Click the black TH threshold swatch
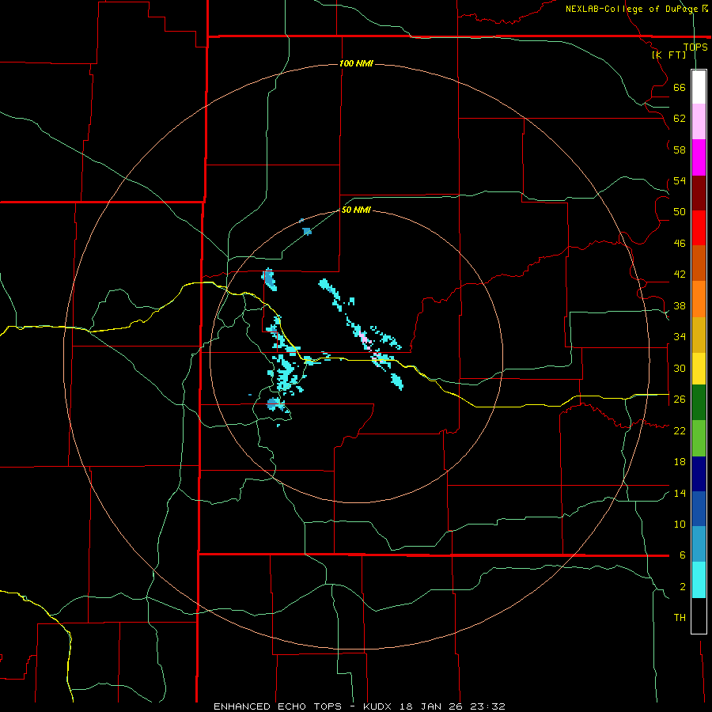This screenshot has height=712, width=712. (699, 615)
